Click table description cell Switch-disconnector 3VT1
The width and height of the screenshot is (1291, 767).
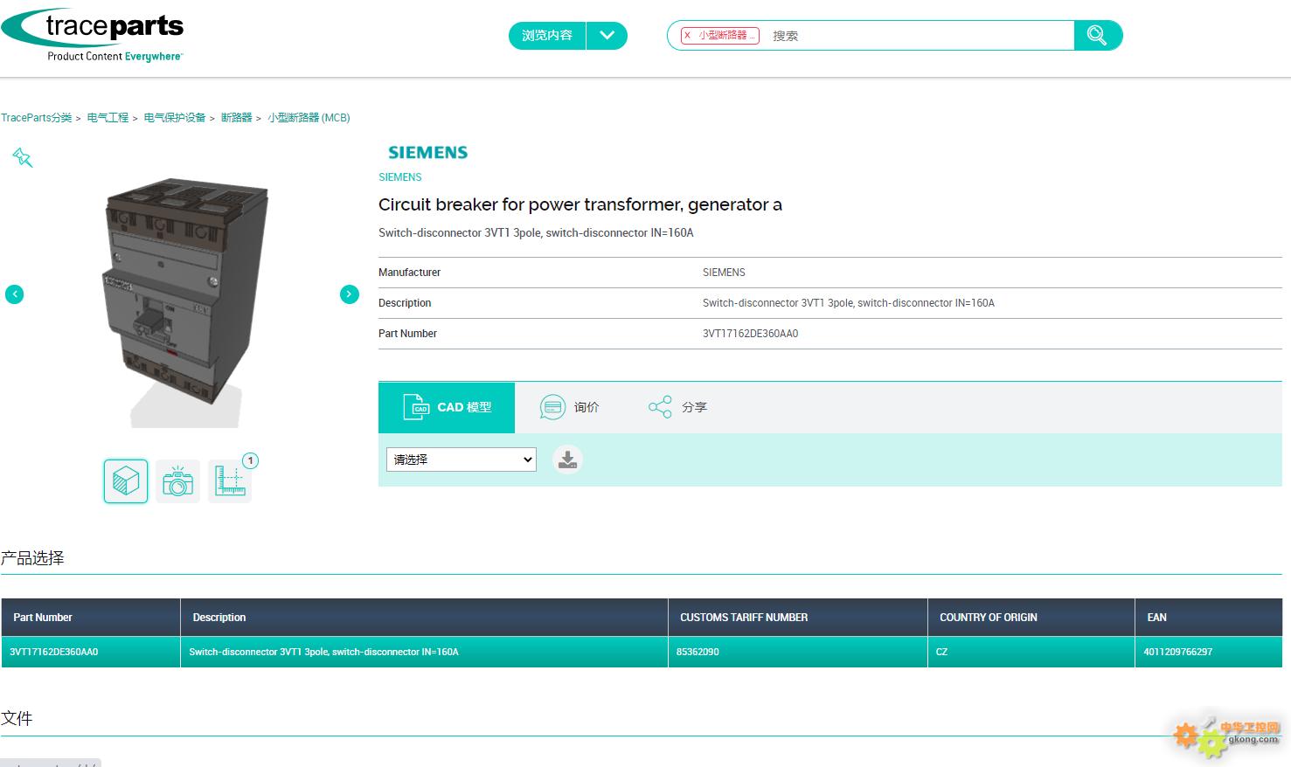(424, 652)
